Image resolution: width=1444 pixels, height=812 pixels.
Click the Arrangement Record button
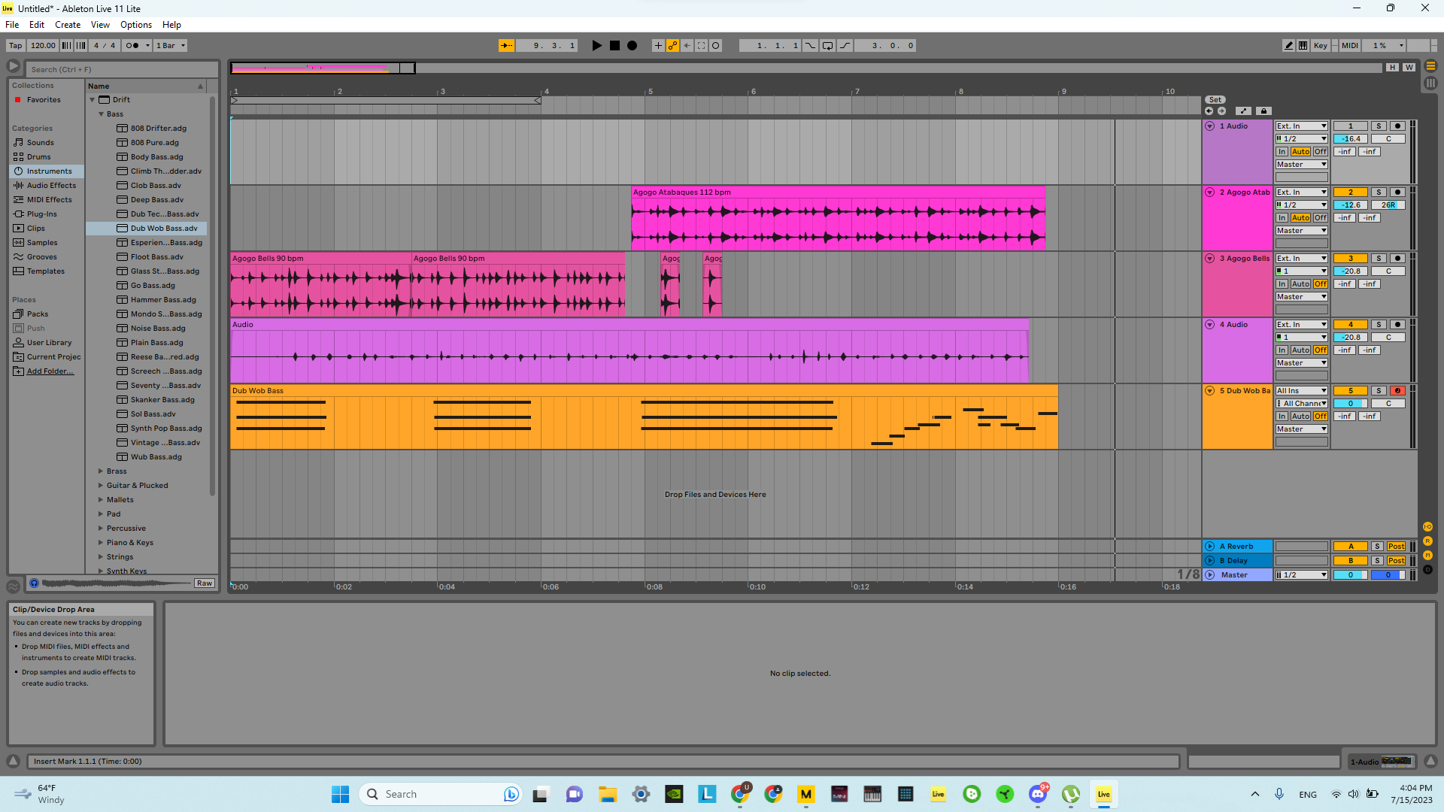[x=633, y=46]
